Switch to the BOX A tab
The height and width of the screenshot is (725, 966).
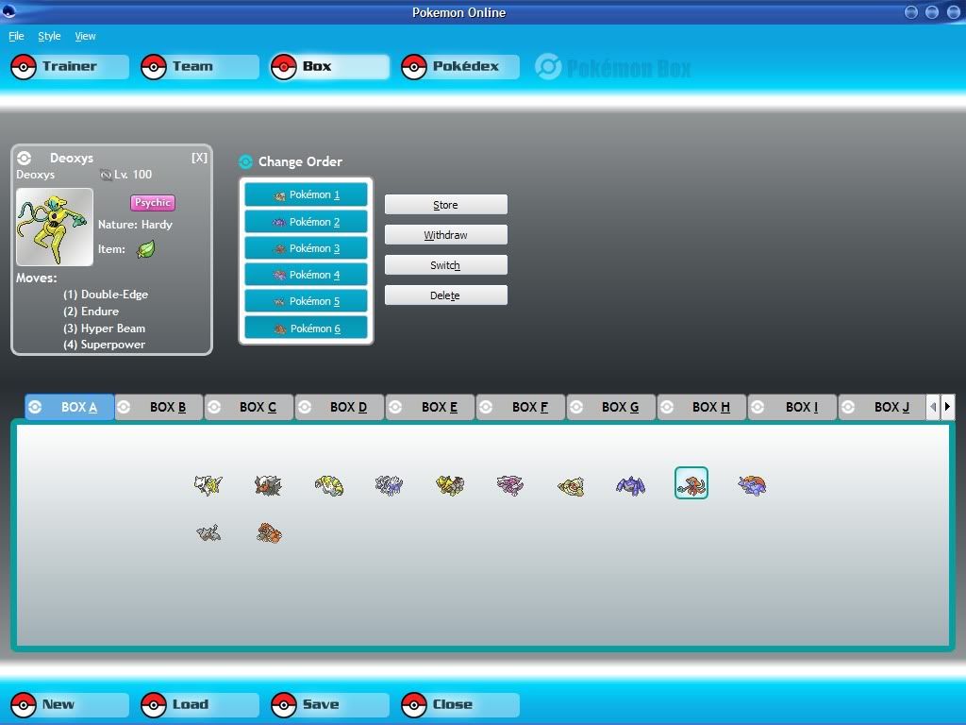(x=70, y=408)
